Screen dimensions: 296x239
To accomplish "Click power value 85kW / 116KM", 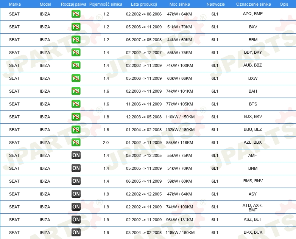I will 179,143.
